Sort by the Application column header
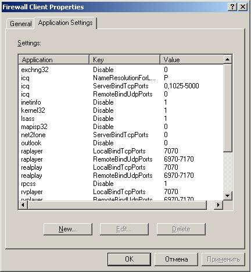 (x=54, y=60)
